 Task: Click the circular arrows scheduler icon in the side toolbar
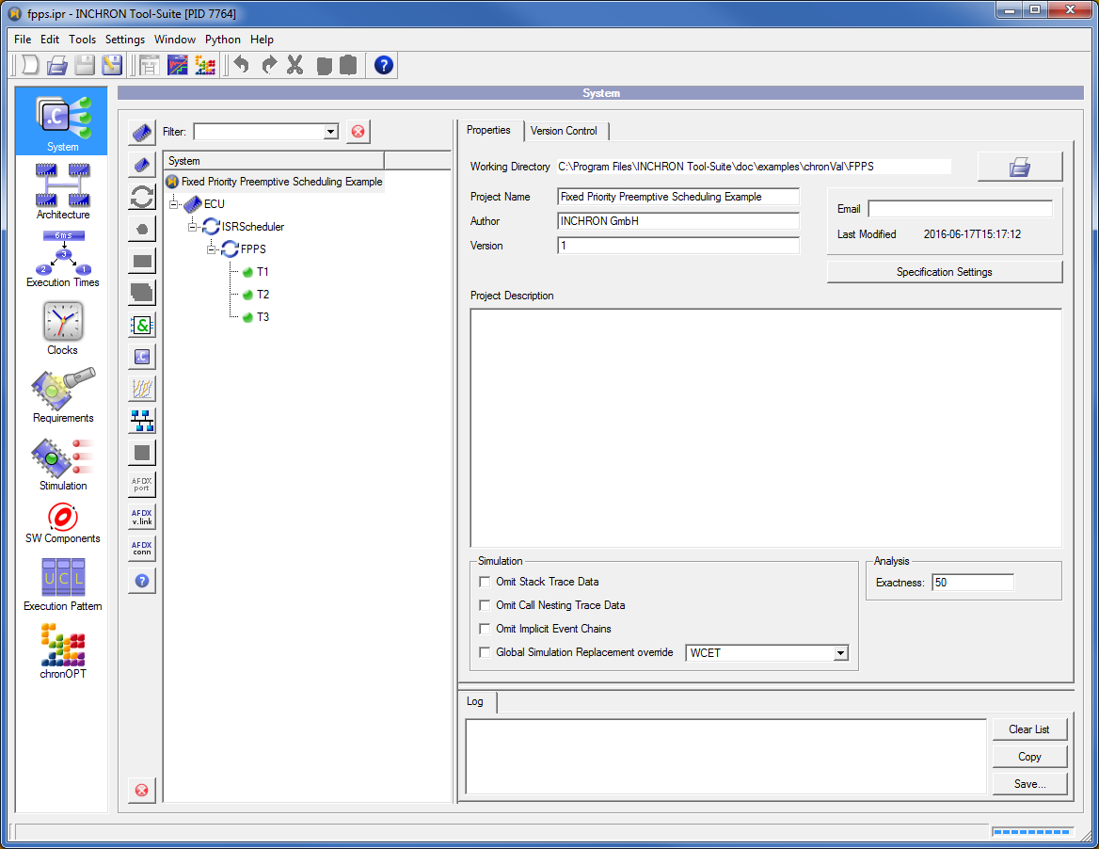[x=142, y=197]
